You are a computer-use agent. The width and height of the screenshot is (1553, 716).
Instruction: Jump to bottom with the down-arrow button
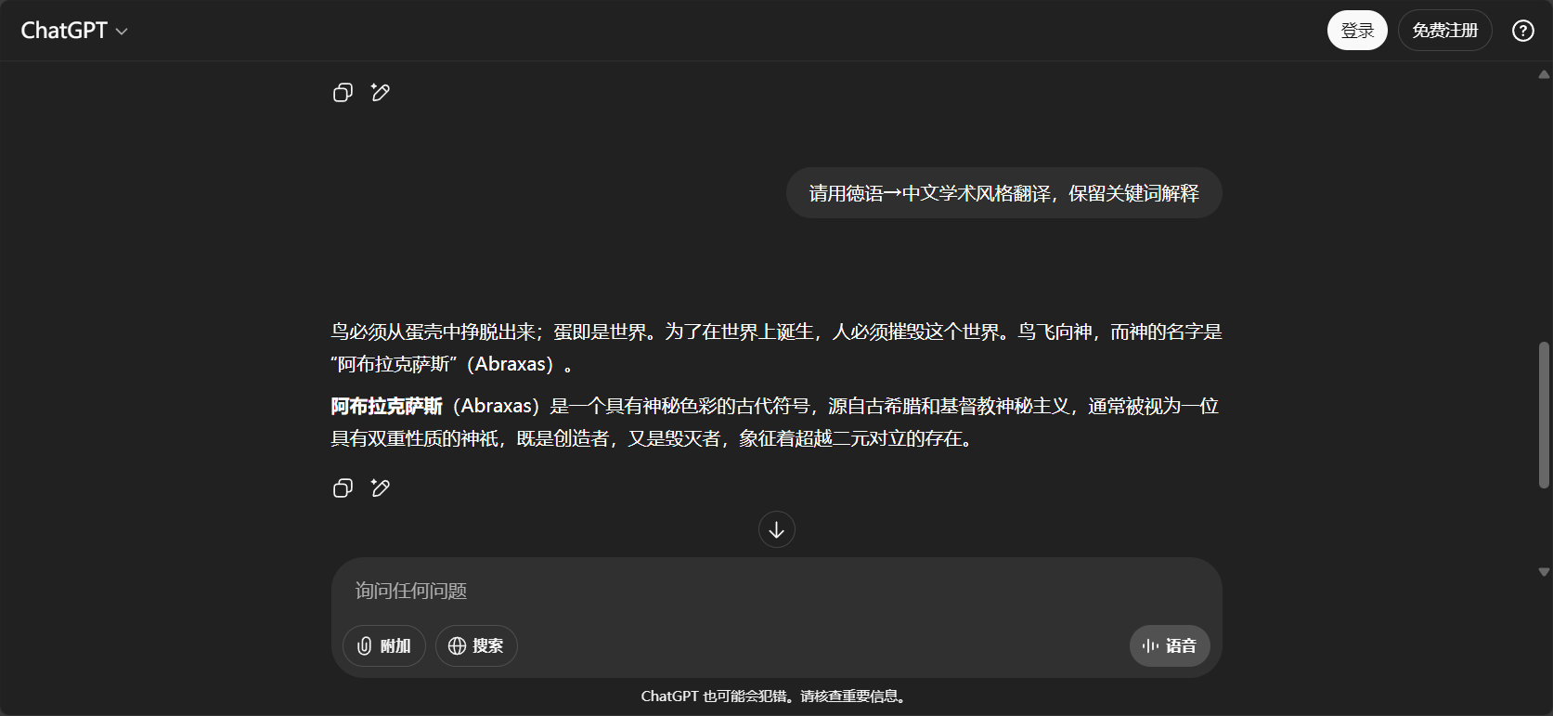777,529
